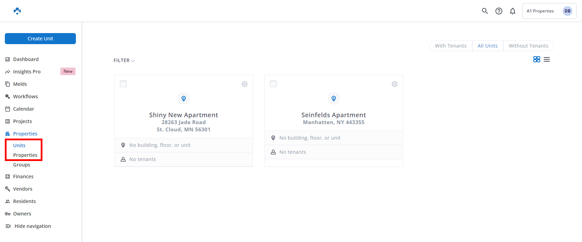This screenshot has height=242, width=582.
Task: Open the A1 Properties account menu
Action: pyautogui.click(x=549, y=11)
